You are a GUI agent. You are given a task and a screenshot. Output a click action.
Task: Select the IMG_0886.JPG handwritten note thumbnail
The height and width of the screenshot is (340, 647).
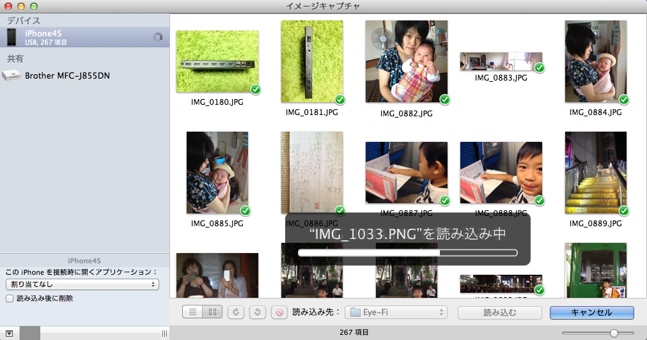pyautogui.click(x=312, y=173)
